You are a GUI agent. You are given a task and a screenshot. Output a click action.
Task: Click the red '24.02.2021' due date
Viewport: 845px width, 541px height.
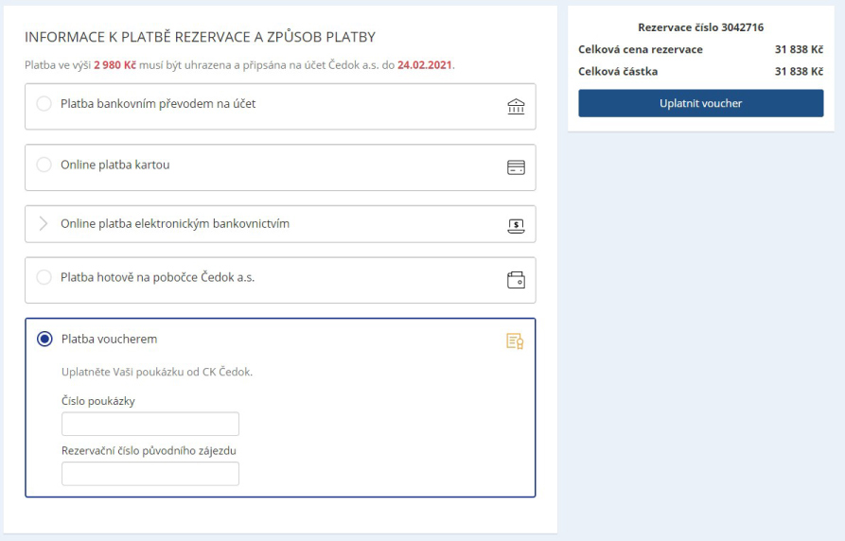[x=425, y=65]
